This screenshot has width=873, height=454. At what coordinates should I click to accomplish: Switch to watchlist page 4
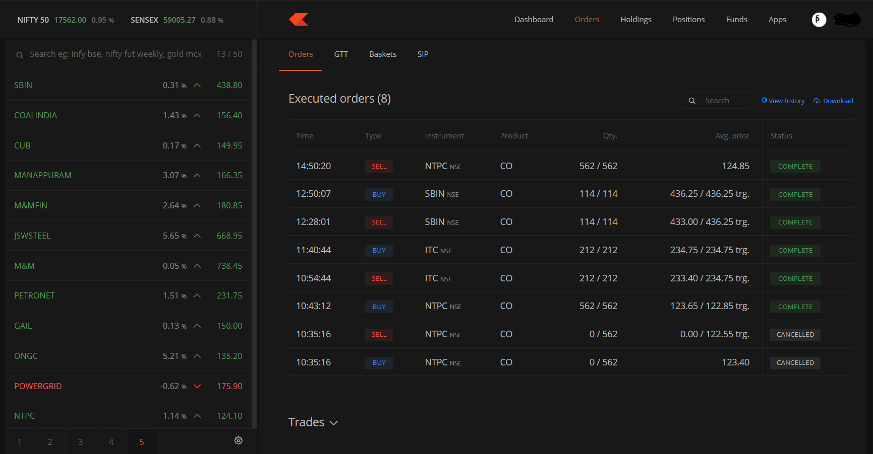(x=111, y=442)
